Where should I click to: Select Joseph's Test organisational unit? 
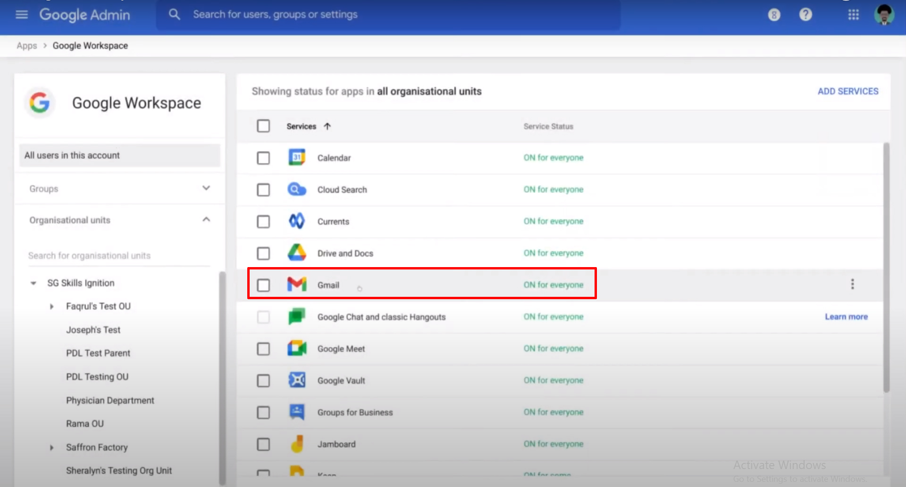(x=93, y=330)
